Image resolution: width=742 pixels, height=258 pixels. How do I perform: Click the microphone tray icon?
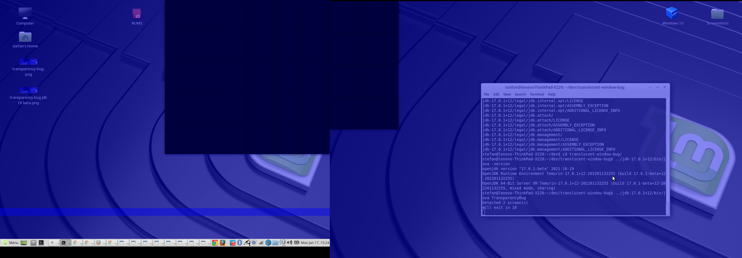point(283,243)
